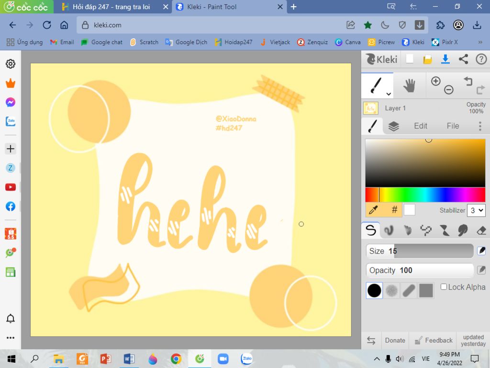Choose the sketchy brush type
The height and width of the screenshot is (368, 490).
(x=408, y=230)
